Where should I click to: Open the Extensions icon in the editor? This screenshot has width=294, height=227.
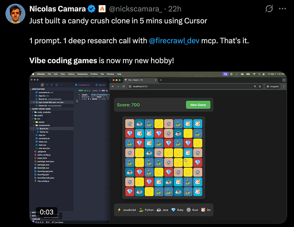[x=57, y=85]
